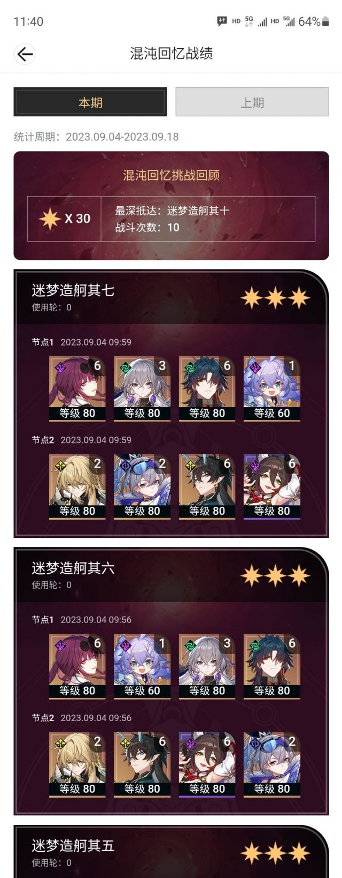Tap silver-haired eidolon 3 character in 其七 节点1
Screen dimensions: 342x878
142,389
